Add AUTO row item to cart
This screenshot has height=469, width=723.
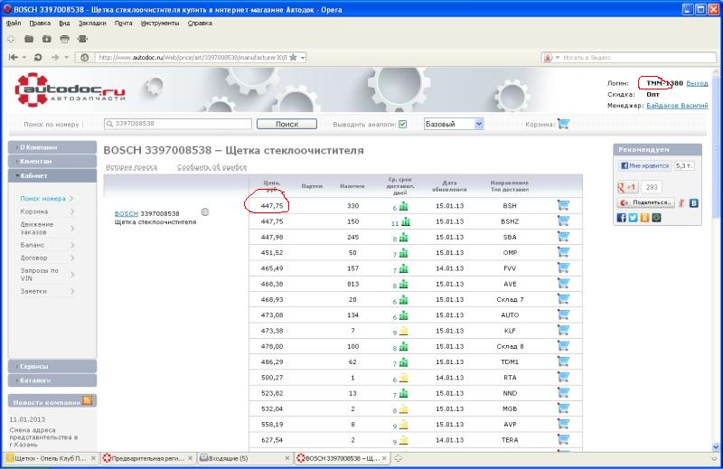click(563, 315)
